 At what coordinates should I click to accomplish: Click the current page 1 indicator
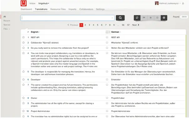[x=81, y=25]
